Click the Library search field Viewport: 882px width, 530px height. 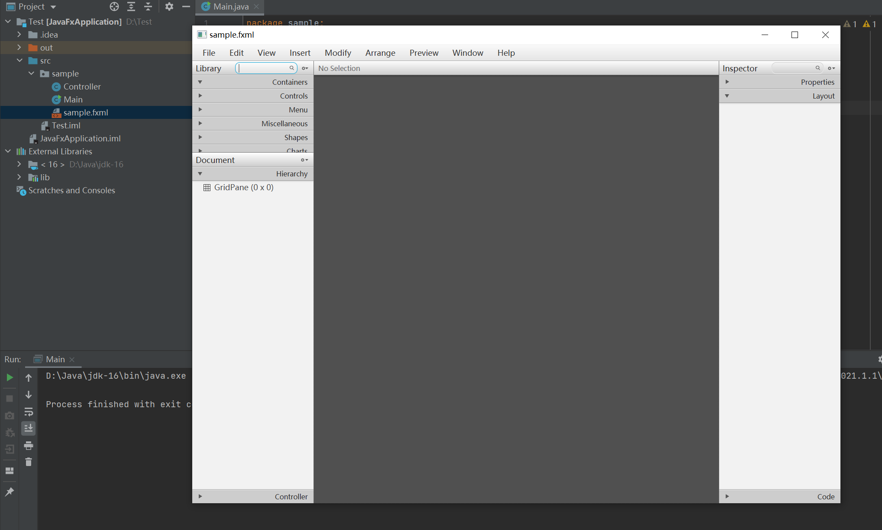click(263, 68)
